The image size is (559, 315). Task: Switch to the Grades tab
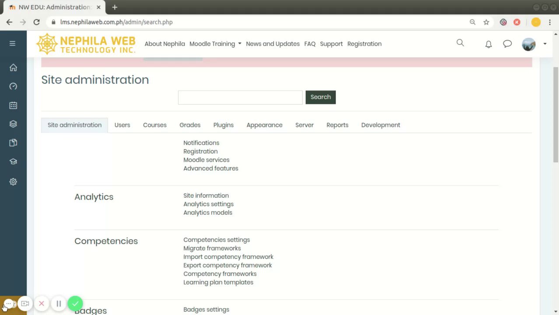190,125
